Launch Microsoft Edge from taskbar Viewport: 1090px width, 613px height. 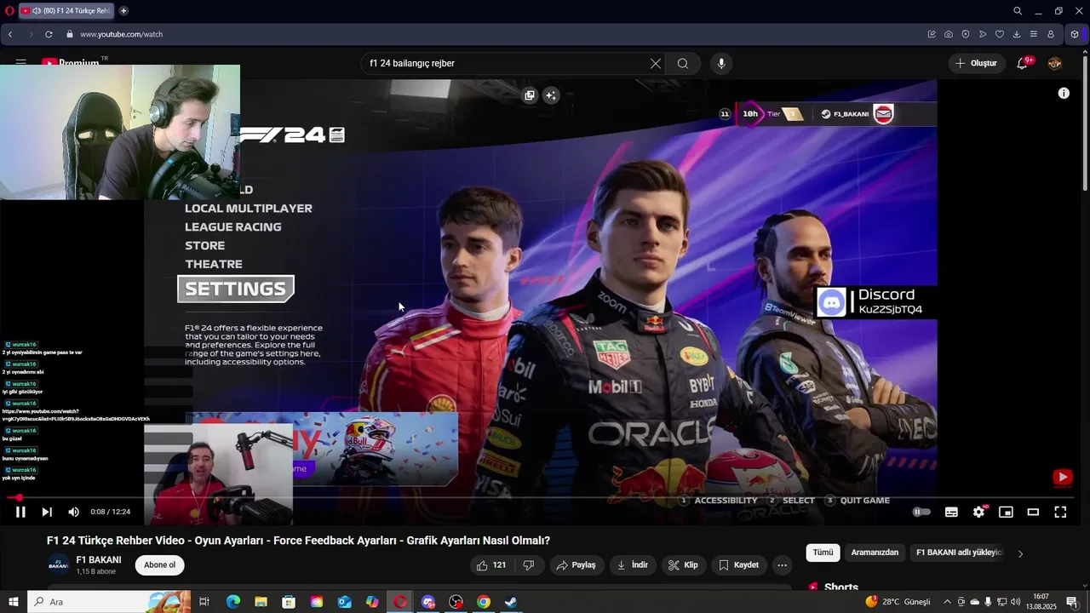click(x=233, y=602)
